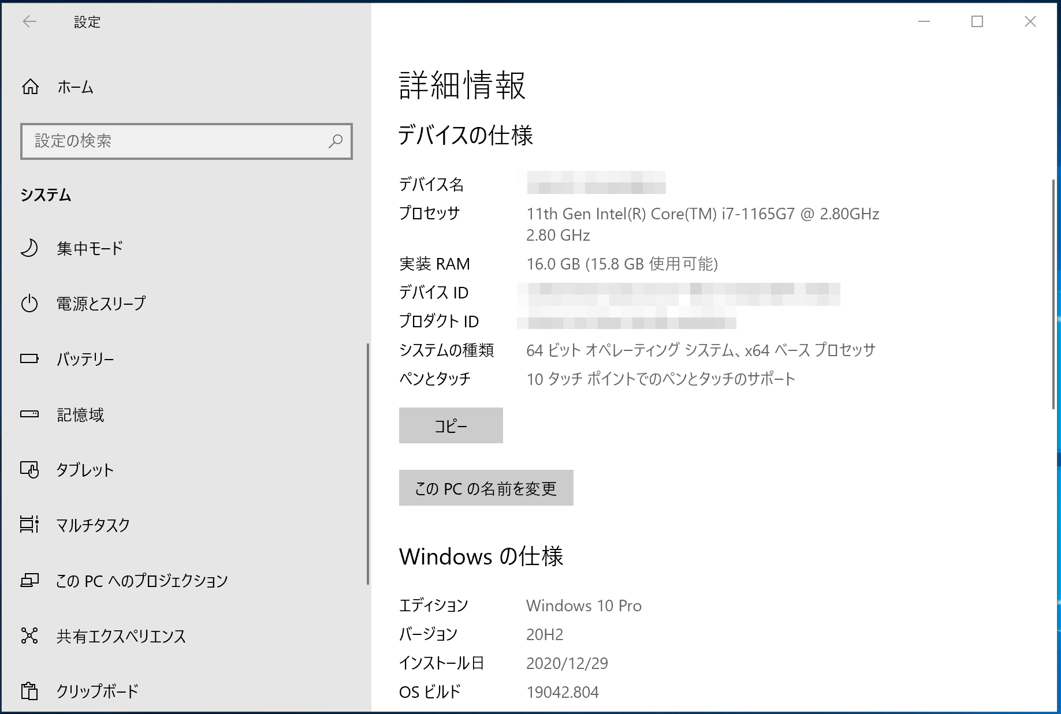Maximize the Settings window
This screenshot has height=714, width=1061.
(x=977, y=22)
